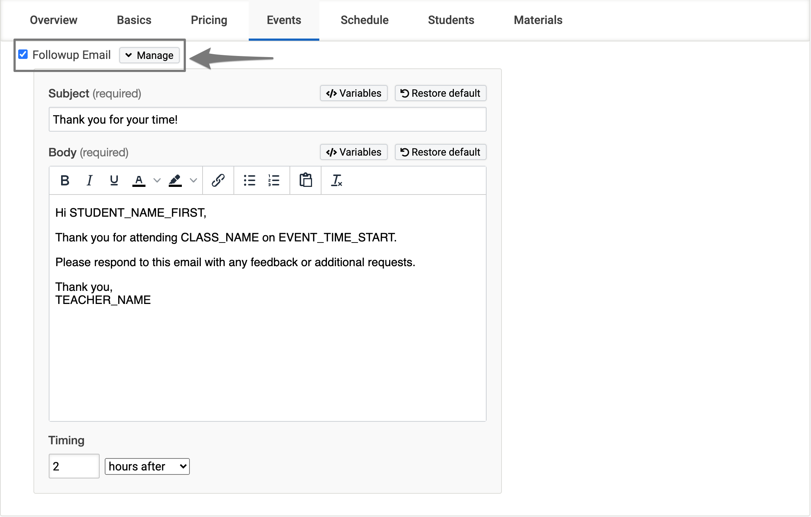Open the Materials tab
This screenshot has height=517, width=811.
tap(538, 20)
